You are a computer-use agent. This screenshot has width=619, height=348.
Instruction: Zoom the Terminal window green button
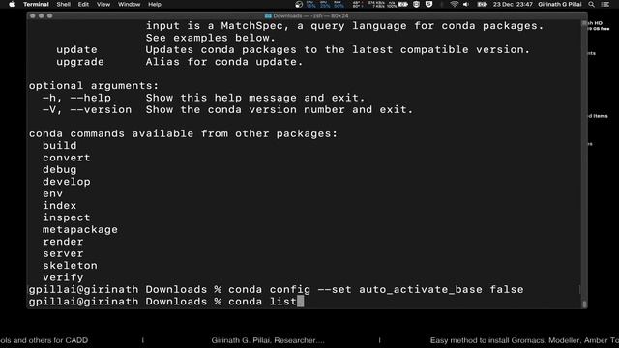click(x=49, y=16)
